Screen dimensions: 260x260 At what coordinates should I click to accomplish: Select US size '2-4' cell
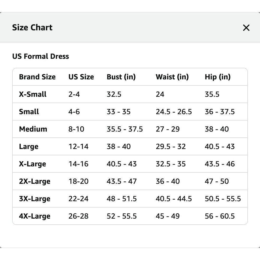pyautogui.click(x=74, y=94)
